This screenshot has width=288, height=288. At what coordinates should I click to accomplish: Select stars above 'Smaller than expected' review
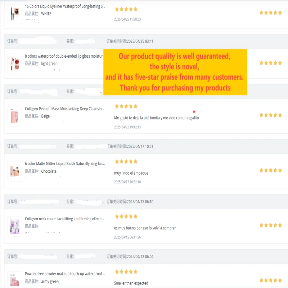[126, 272]
